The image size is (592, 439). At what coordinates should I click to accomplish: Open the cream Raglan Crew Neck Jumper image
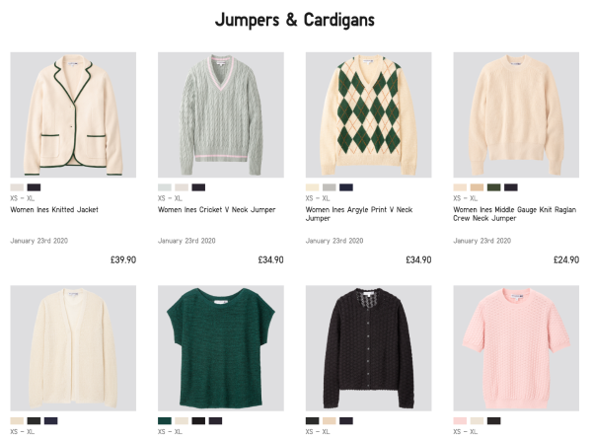coord(516,114)
